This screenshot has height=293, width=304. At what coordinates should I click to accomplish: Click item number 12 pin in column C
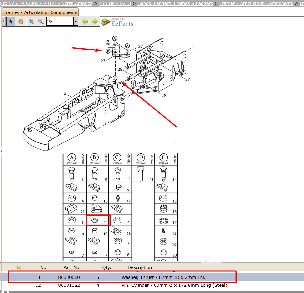point(117,174)
